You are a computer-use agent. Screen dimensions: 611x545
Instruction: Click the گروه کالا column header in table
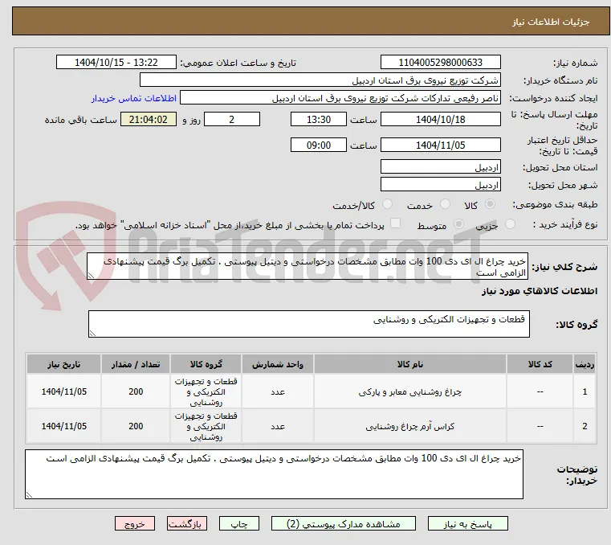click(x=206, y=364)
